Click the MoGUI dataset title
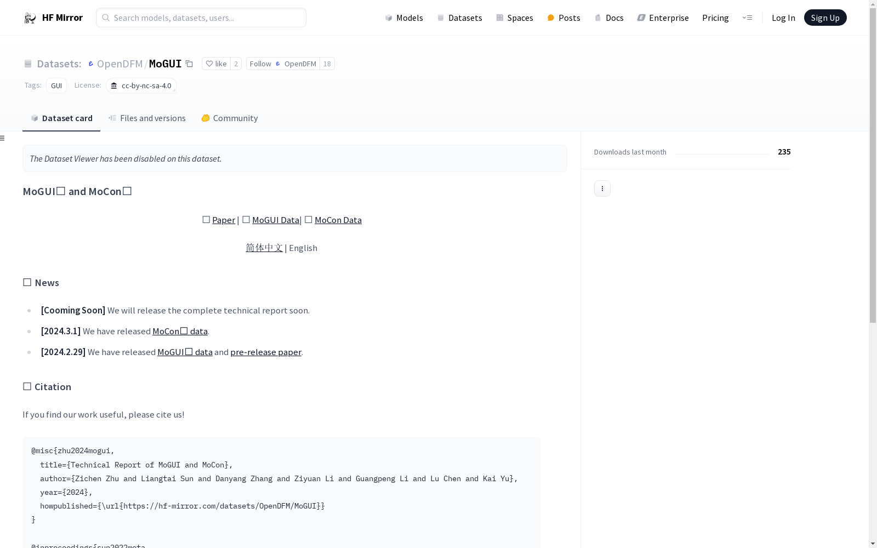The height and width of the screenshot is (548, 877). pos(165,64)
